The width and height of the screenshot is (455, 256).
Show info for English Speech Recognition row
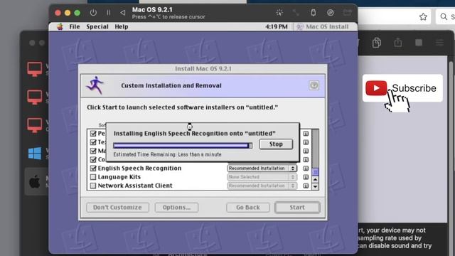coord(306,169)
